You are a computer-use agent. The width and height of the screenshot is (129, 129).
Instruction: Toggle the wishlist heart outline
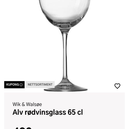point(117,86)
